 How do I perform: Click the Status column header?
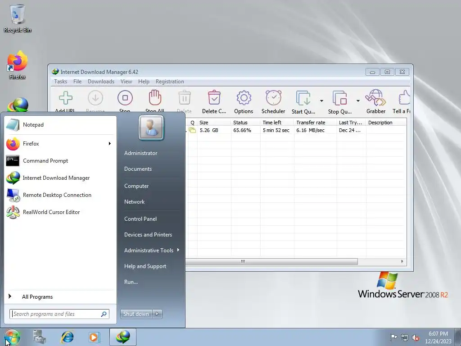245,123
